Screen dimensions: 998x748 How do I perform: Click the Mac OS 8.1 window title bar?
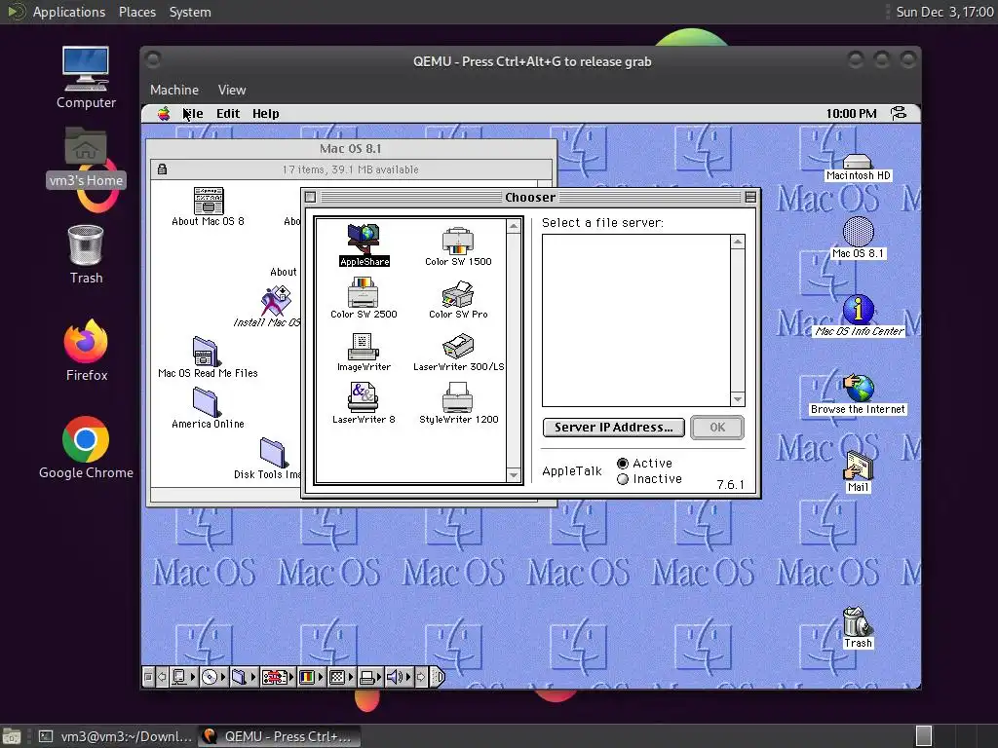pos(351,149)
